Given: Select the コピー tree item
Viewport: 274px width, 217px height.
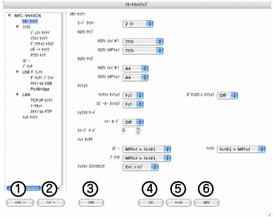Looking at the screenshot, I should (27, 61).
